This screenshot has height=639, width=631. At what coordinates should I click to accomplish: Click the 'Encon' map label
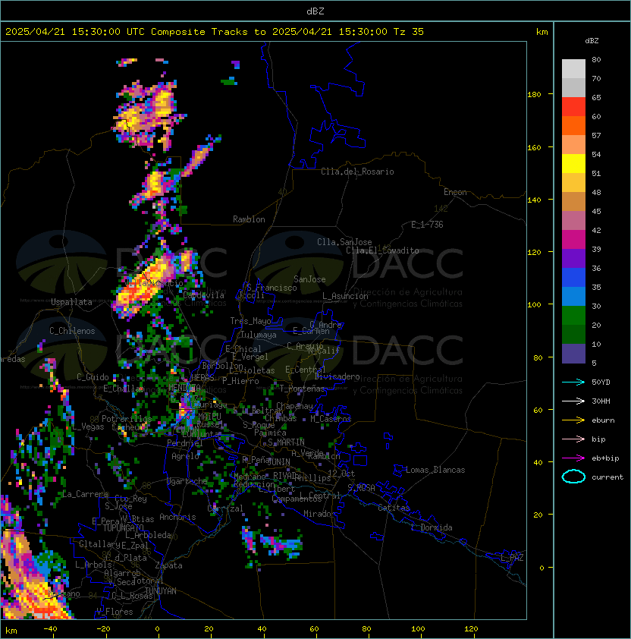[x=455, y=192]
